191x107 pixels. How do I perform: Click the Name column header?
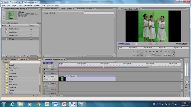[x=16, y=26]
